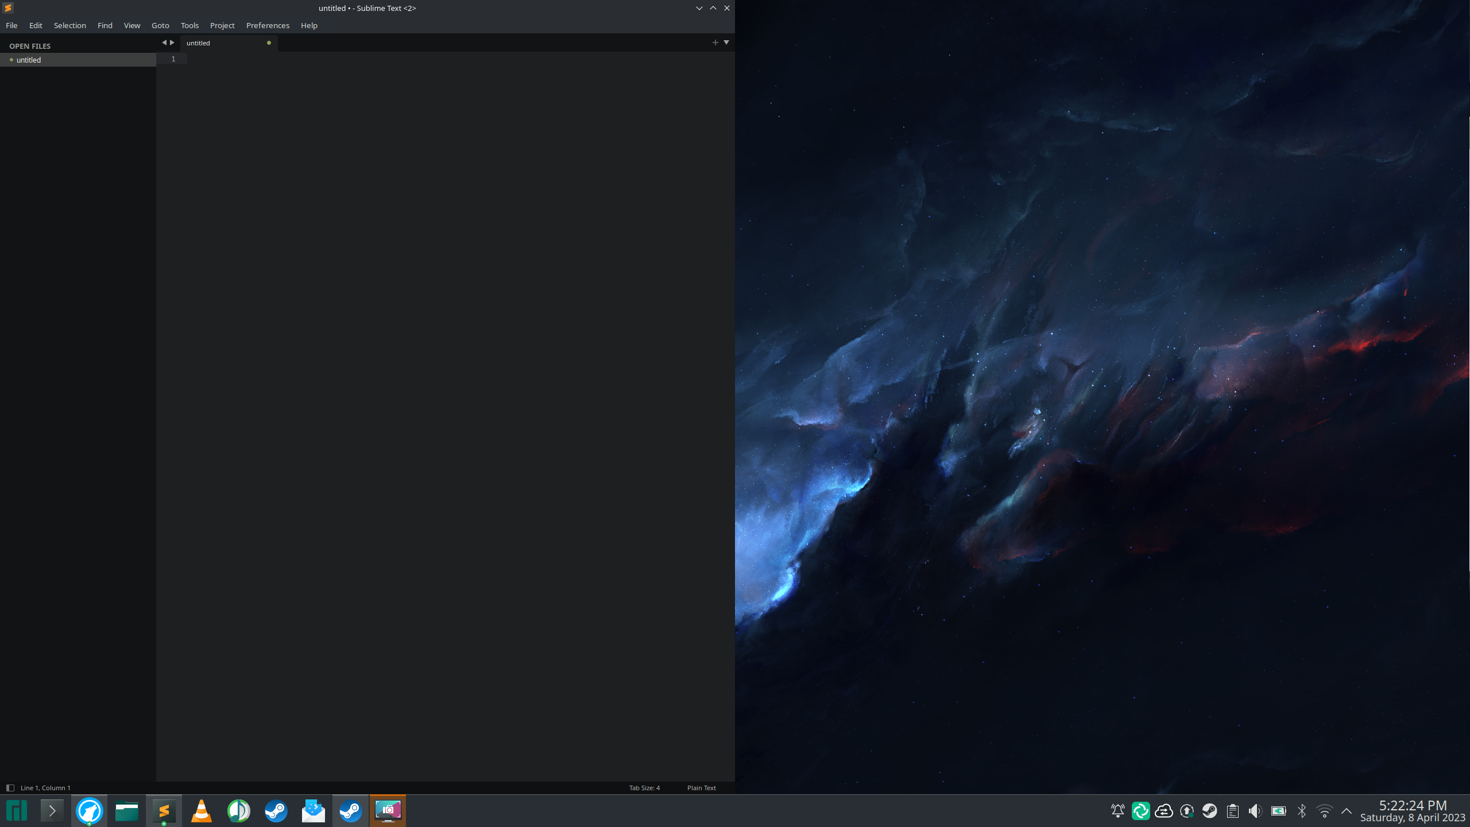Image resolution: width=1470 pixels, height=827 pixels.
Task: Open the Tab Size: 4 selector
Action: coord(644,788)
